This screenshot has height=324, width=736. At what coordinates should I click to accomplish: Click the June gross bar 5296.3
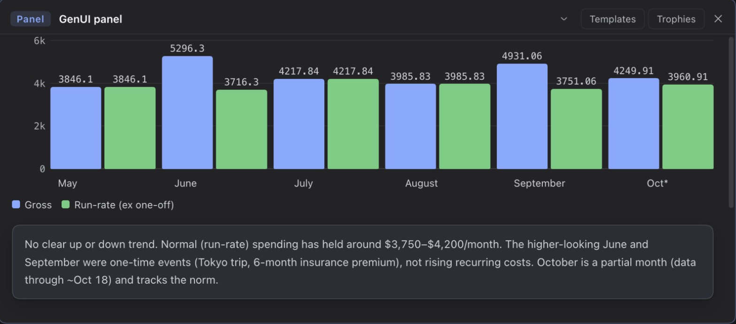click(x=187, y=112)
